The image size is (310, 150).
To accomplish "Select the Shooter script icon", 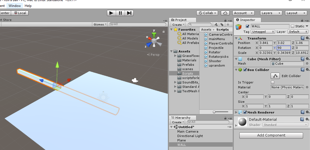I will 206,61.
